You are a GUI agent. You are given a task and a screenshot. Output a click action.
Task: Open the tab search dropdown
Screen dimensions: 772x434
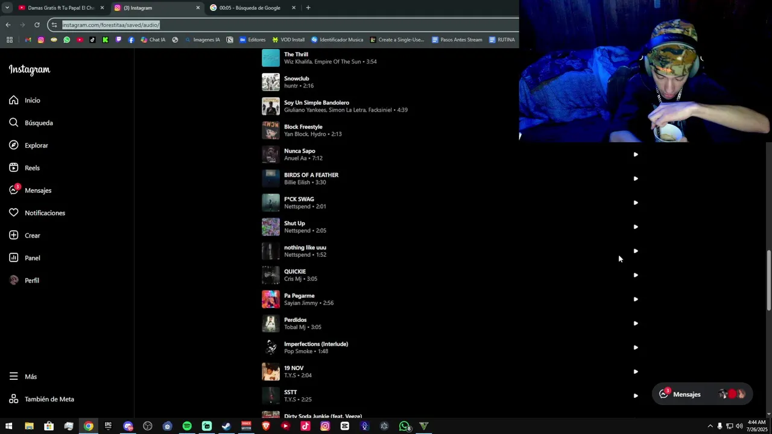pos(7,8)
